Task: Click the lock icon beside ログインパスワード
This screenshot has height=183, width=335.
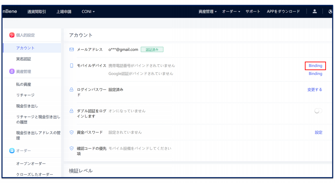Action: point(72,89)
